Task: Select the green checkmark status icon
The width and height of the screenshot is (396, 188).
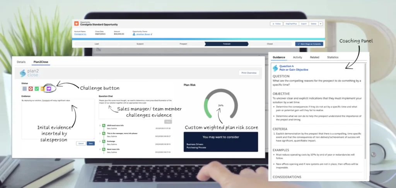Action: coord(37,89)
